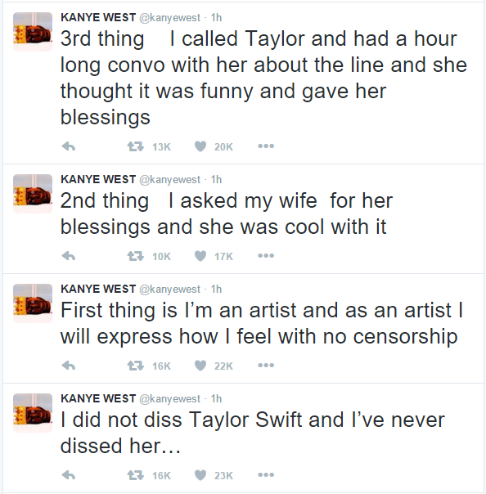Reply to the '2nd thing' wife tweet

[x=69, y=256]
